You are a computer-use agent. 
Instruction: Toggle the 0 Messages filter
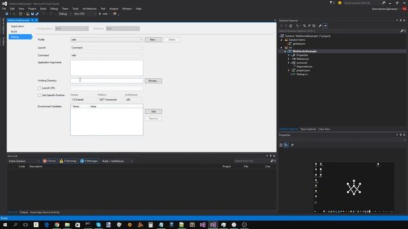[89, 161]
